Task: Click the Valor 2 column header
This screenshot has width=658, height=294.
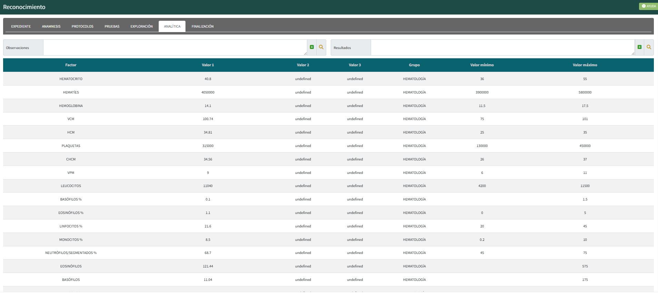Action: click(x=303, y=65)
